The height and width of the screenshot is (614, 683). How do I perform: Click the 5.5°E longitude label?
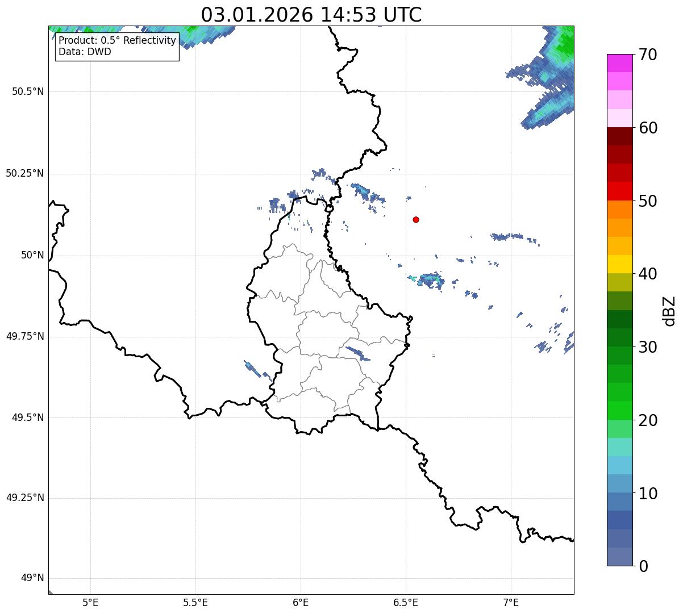coord(195,603)
